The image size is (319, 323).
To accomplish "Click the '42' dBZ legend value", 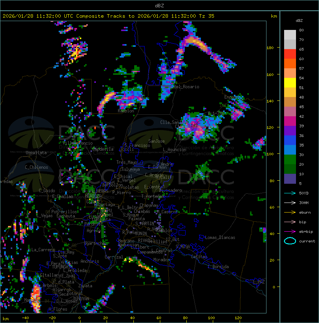I will click(301, 116).
